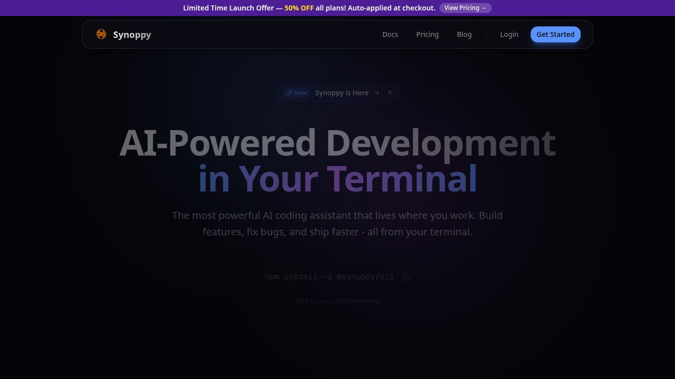This screenshot has width=675, height=379.
Task: Dismiss the Synoppy is Here announcement
Action: pos(390,93)
